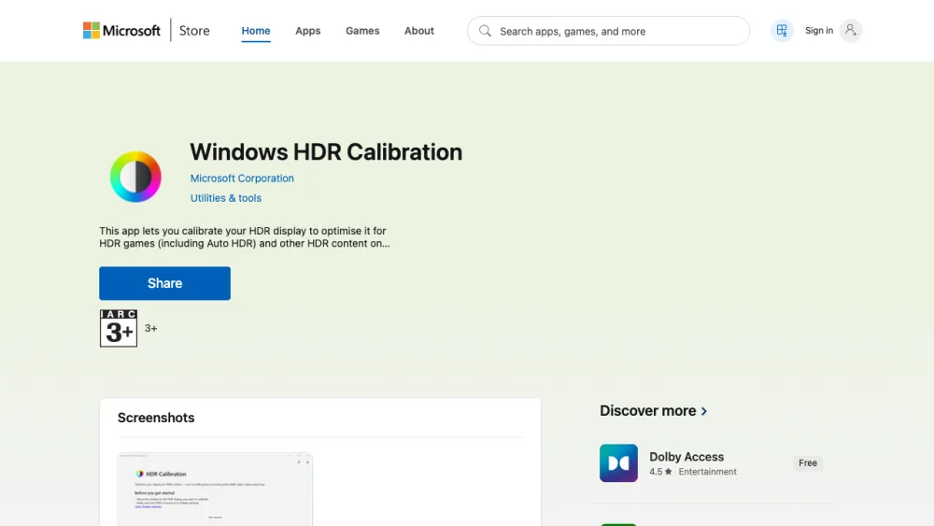Open the Dolby Access app title
Image resolution: width=934 pixels, height=526 pixels.
pyautogui.click(x=686, y=457)
